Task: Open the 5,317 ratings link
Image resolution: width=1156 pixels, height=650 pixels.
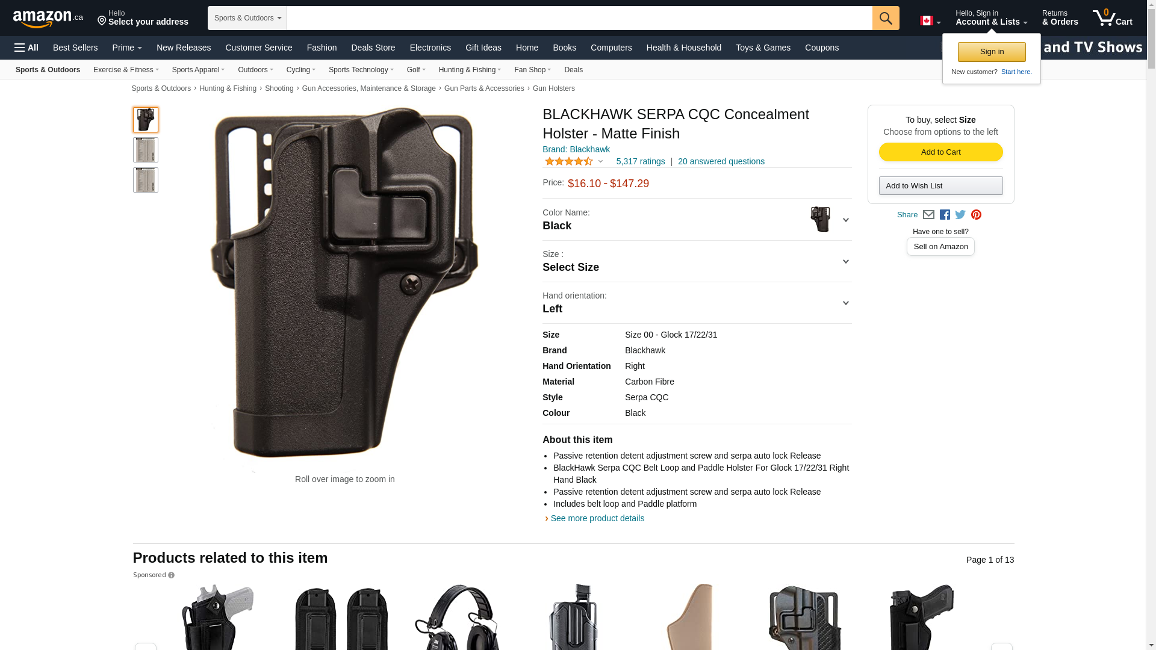Action: click(x=641, y=161)
